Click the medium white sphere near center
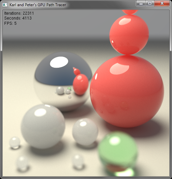 (x=85, y=132)
